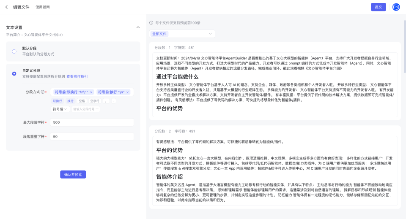
Task: Click the 平台的优势 heading in segment 2
Action: pos(169,150)
